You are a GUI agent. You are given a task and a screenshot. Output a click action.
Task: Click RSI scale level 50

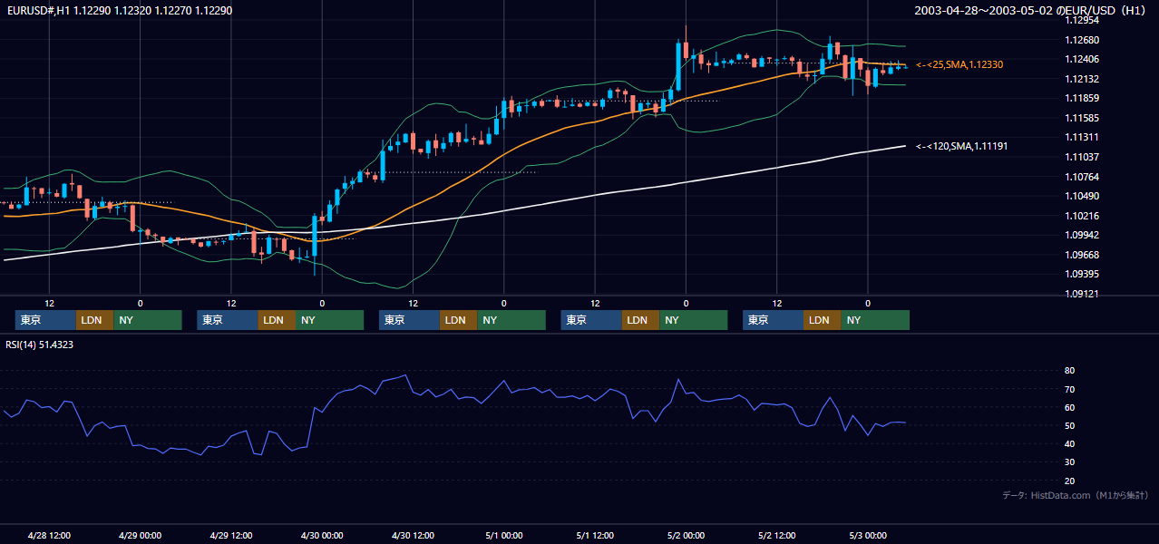click(1070, 425)
